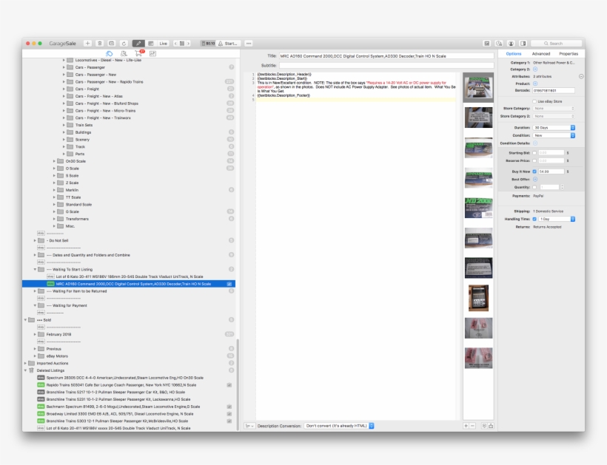Switch to the Advanced tab

[542, 53]
